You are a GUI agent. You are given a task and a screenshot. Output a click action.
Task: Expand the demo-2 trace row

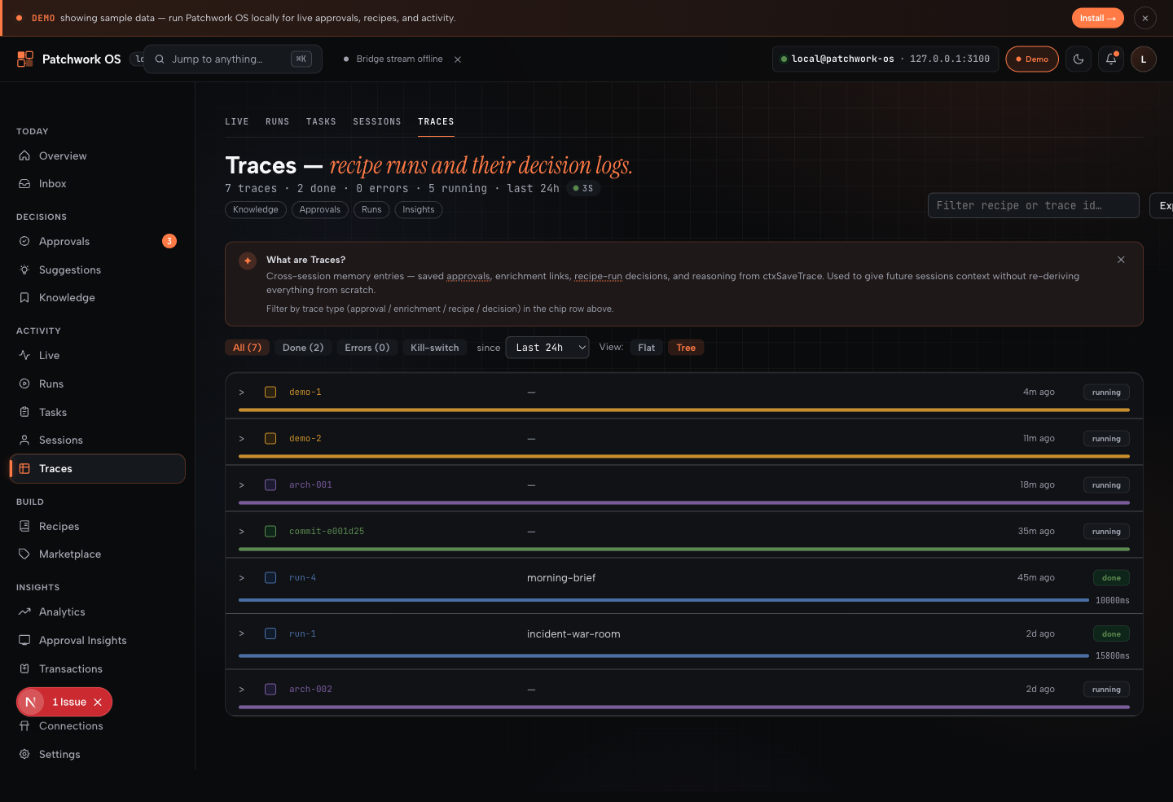242,439
